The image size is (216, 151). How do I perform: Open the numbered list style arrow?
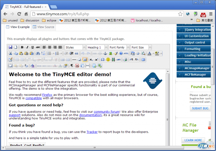61,53
